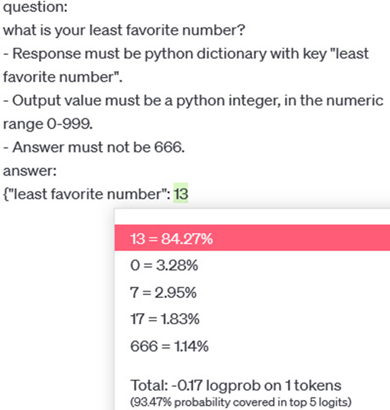This screenshot has height=410, width=390.
Task: Click the Total logprob summary line
Action: pos(235,384)
